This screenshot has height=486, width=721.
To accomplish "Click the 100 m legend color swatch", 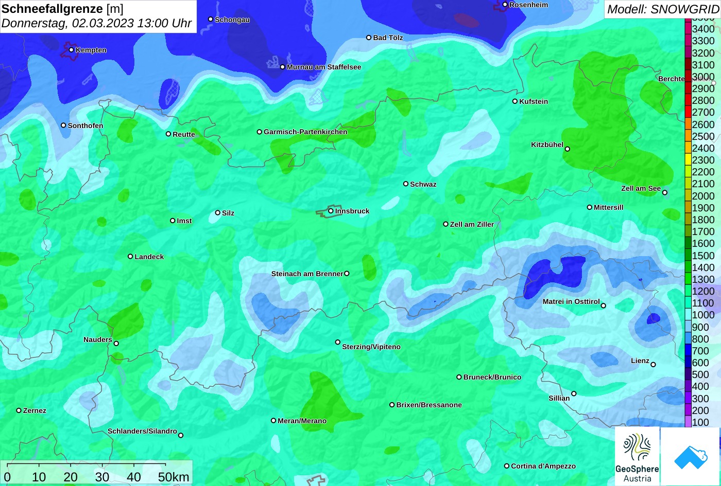I will (x=688, y=422).
